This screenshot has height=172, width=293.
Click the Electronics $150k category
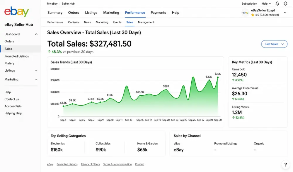click(x=58, y=147)
